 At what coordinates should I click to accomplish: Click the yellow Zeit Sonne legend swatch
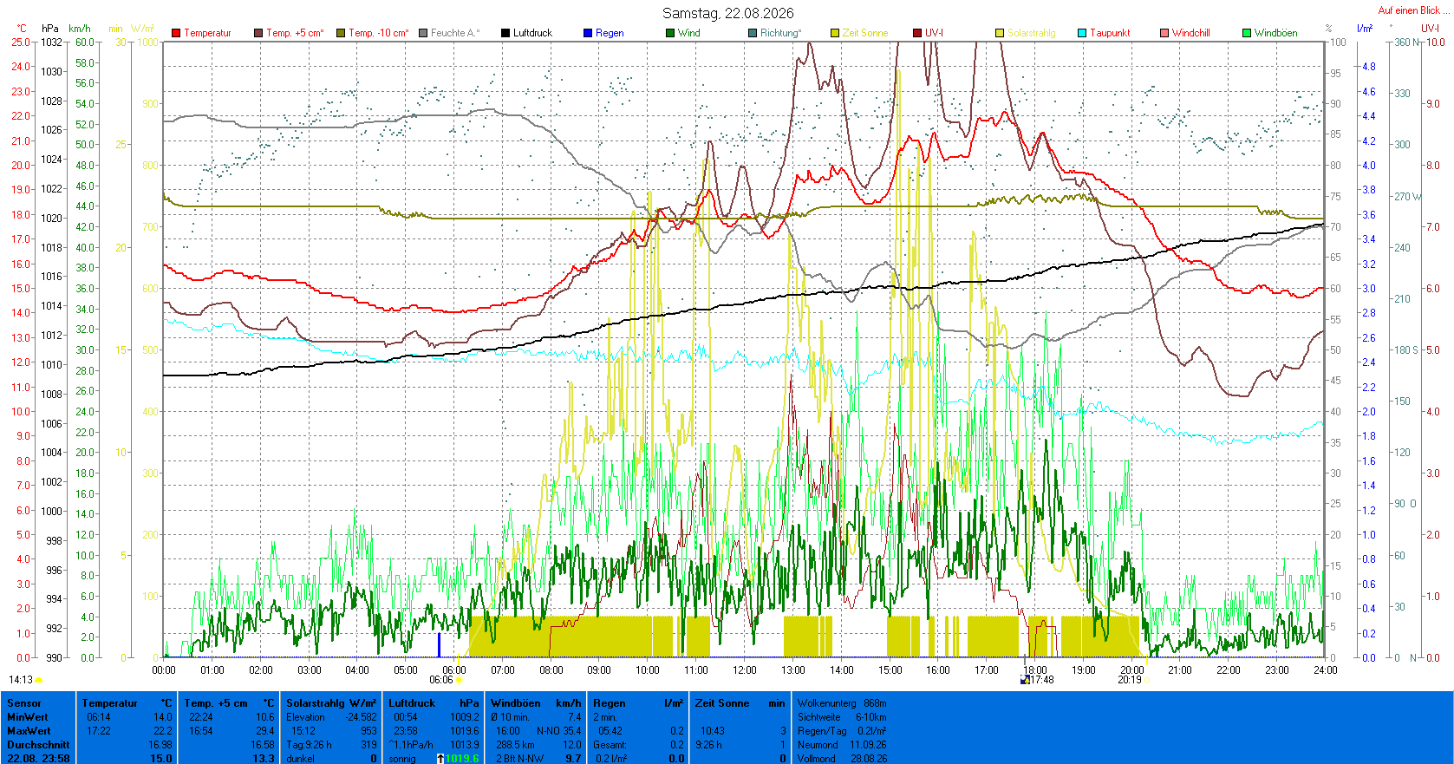tap(835, 33)
